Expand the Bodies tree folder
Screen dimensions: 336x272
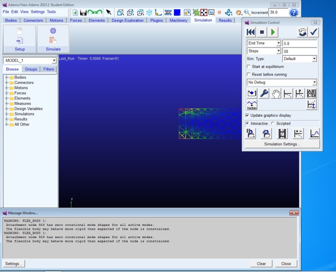coord(6,77)
